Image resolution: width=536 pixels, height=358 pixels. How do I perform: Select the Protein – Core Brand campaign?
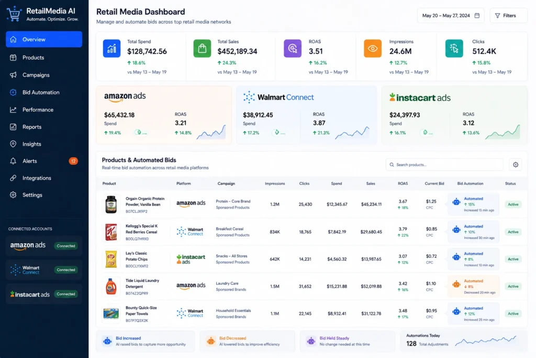click(x=233, y=201)
